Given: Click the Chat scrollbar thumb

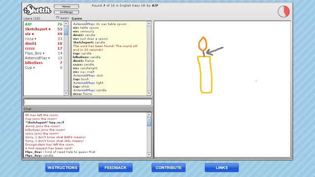Looking at the screenshot, I should point(149,121).
